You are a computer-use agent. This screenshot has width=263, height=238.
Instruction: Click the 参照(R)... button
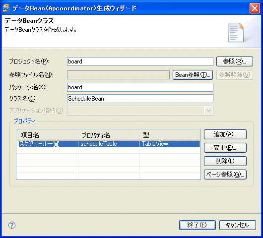pos(235,61)
